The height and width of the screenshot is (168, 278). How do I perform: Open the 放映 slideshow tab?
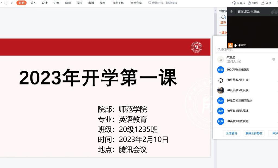(x=79, y=3)
